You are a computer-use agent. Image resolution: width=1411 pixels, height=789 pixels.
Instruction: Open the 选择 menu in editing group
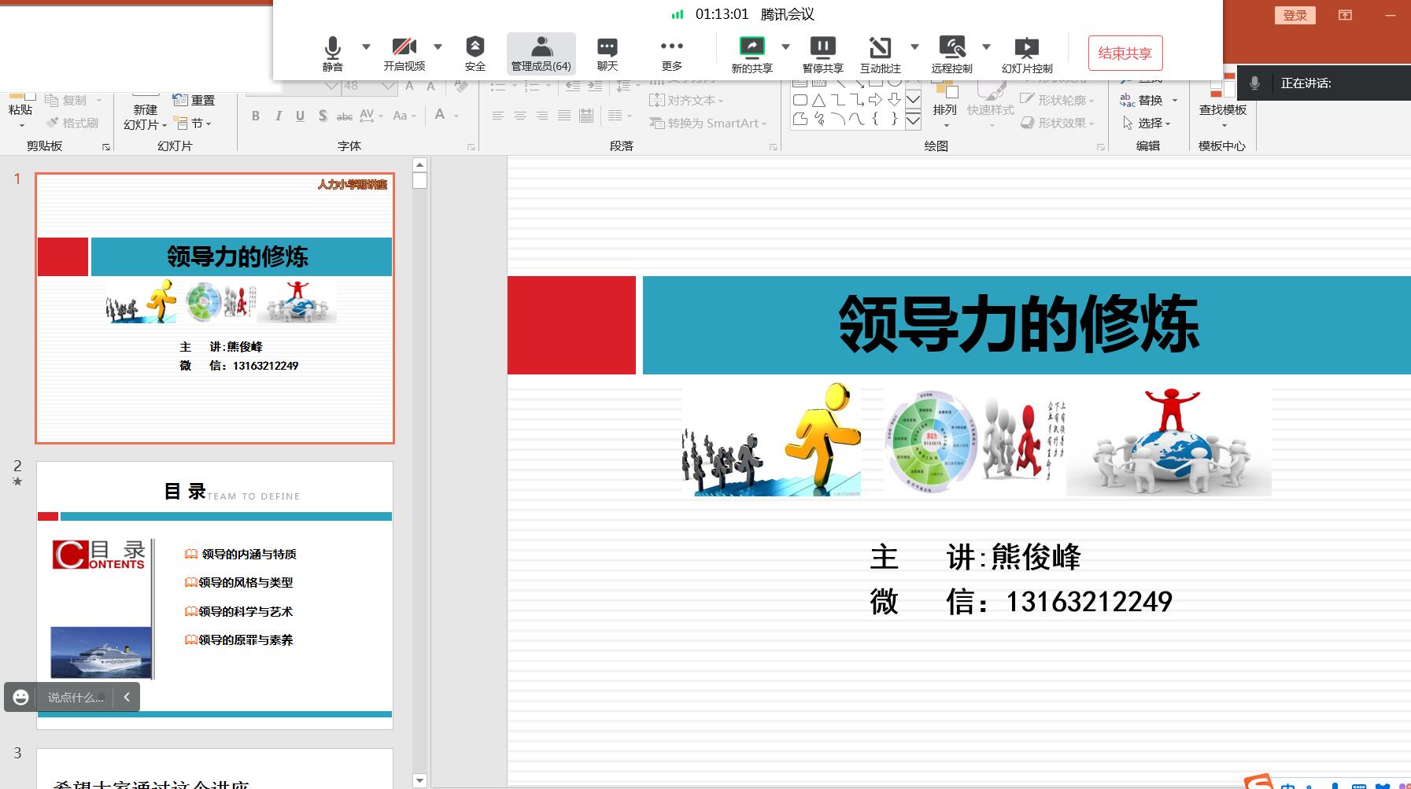1149,124
